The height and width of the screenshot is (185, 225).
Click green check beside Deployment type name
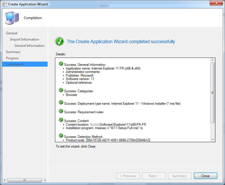[61, 102]
